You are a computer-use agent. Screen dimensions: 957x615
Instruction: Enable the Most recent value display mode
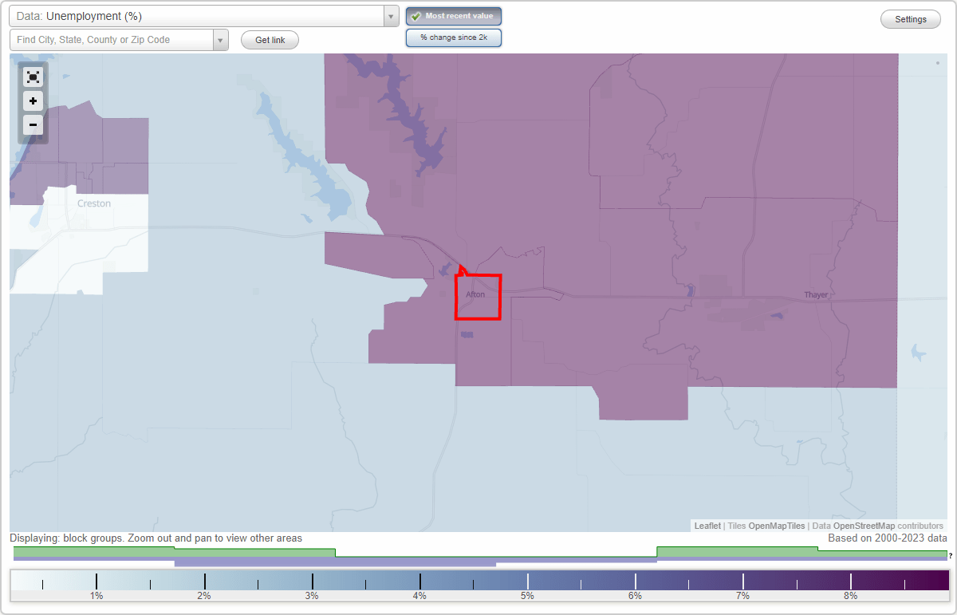click(x=454, y=16)
